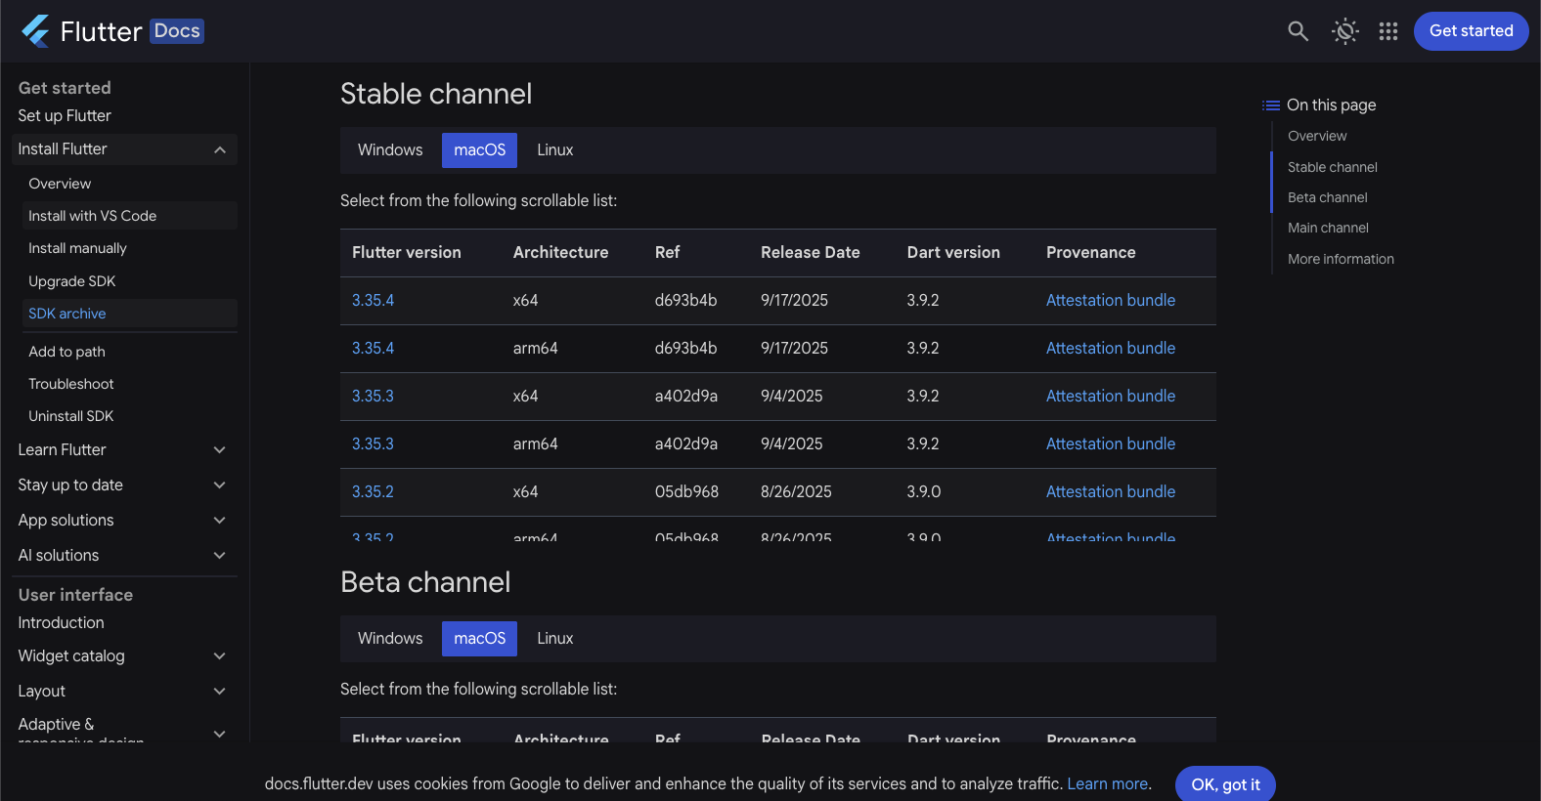This screenshot has height=801, width=1541.
Task: Switch to Linux tab in Beta channel
Action: [554, 639]
